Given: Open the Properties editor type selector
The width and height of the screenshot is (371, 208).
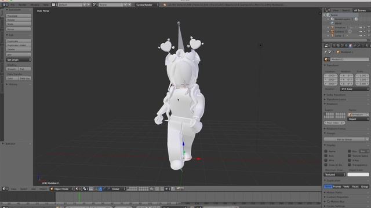Looking at the screenshot, I should pyautogui.click(x=327, y=46).
